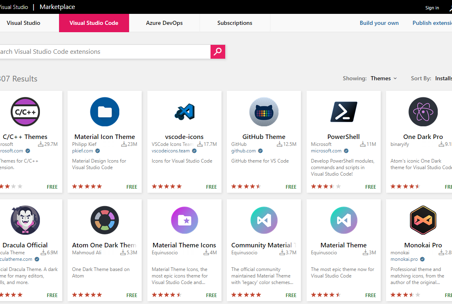Open the Material Icon Theme folder icon

click(x=105, y=112)
